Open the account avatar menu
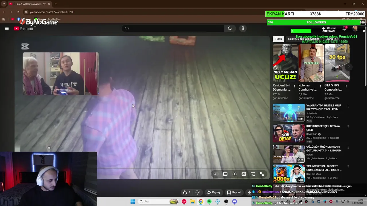The height and width of the screenshot is (206, 367). pyautogui.click(x=355, y=28)
